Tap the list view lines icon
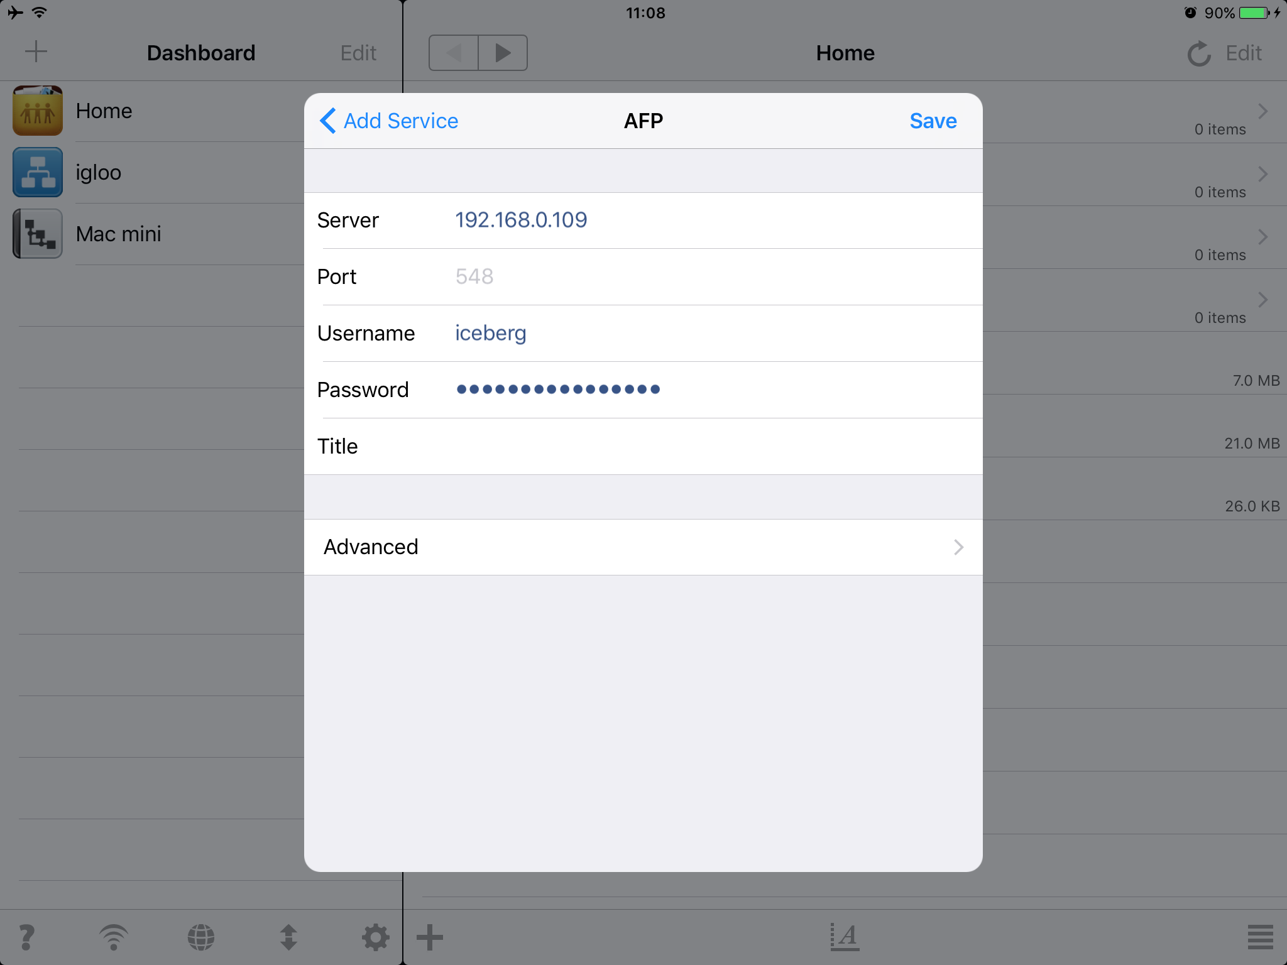Image resolution: width=1287 pixels, height=965 pixels. pos(1260,937)
